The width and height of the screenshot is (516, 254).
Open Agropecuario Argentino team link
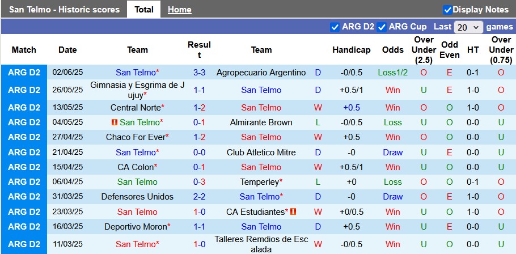(261, 73)
